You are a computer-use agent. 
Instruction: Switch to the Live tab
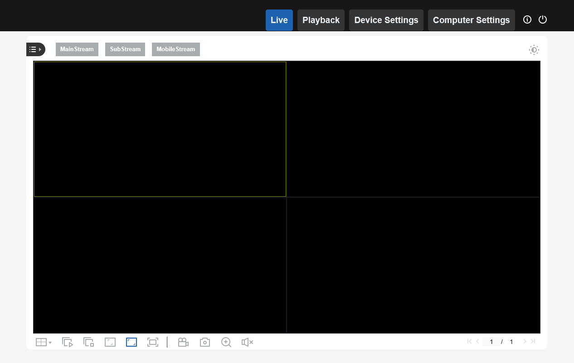click(x=279, y=20)
